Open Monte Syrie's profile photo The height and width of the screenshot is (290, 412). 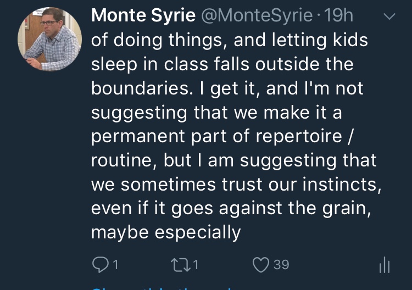(50, 39)
